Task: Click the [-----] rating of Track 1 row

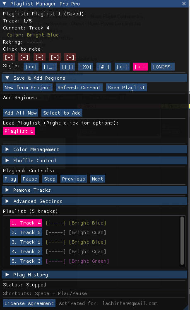Action: (x=55, y=242)
